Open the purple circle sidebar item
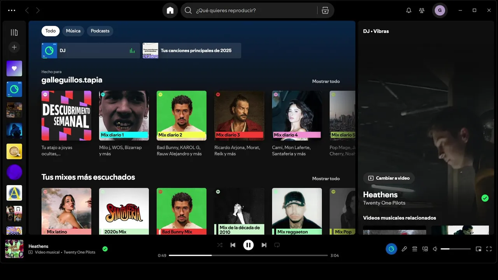This screenshot has width=498, height=280. (14, 172)
